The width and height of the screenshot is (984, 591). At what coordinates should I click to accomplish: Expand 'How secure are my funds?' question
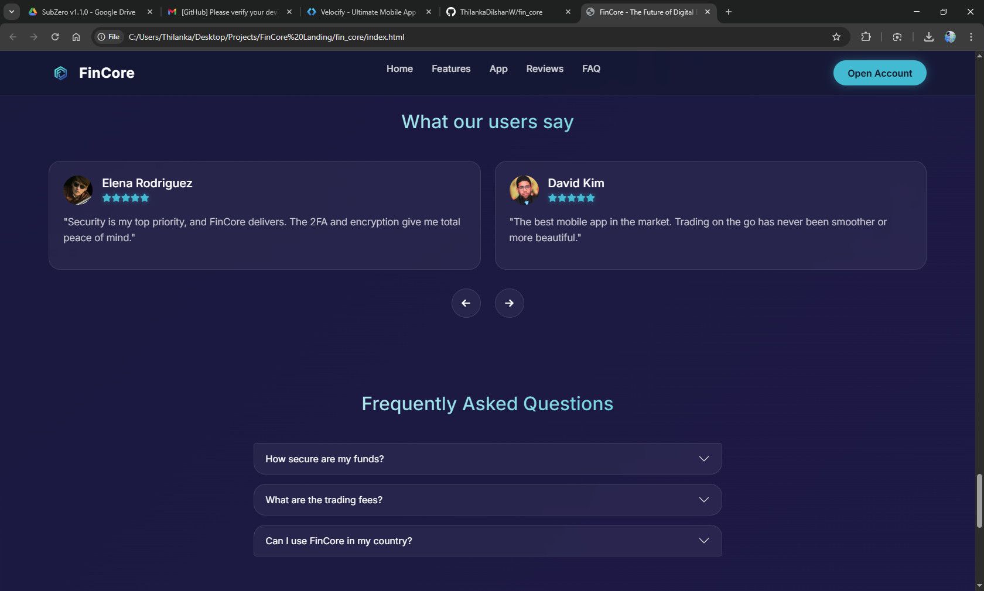tap(487, 459)
